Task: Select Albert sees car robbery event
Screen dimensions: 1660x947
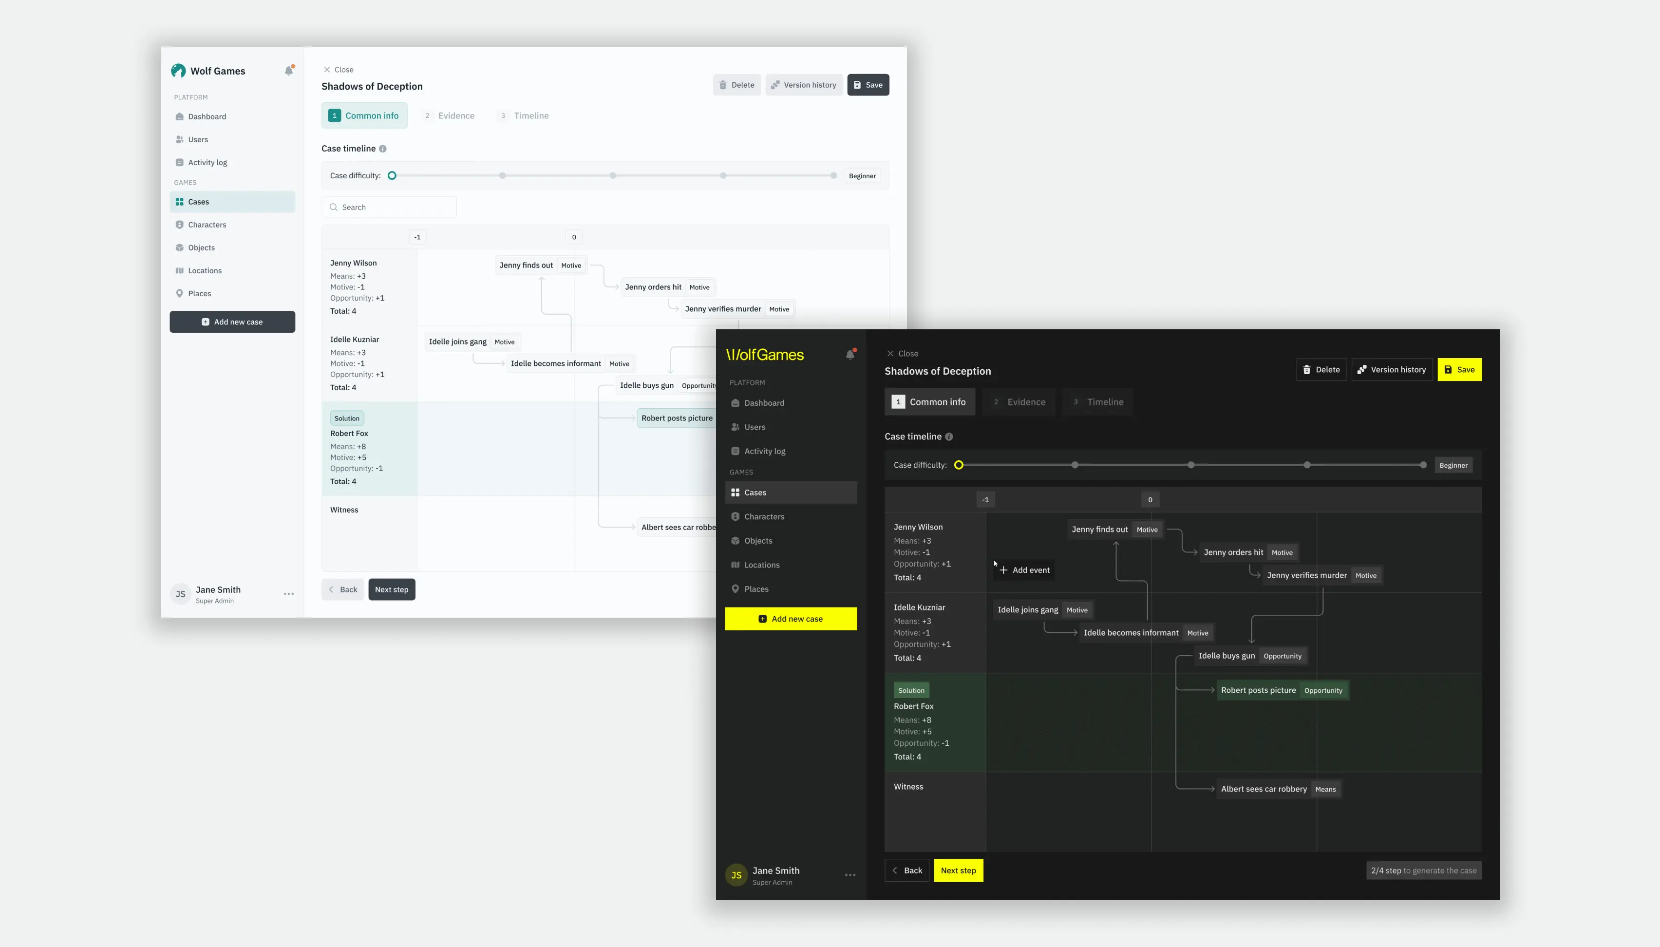Action: click(x=1279, y=790)
